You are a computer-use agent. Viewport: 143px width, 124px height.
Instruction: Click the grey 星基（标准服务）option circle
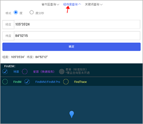[x=62, y=71]
